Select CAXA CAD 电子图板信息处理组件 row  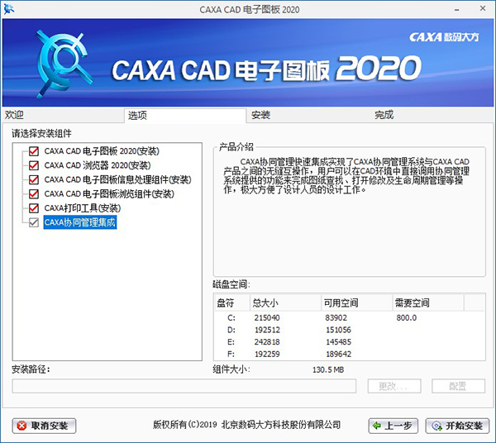[117, 179]
